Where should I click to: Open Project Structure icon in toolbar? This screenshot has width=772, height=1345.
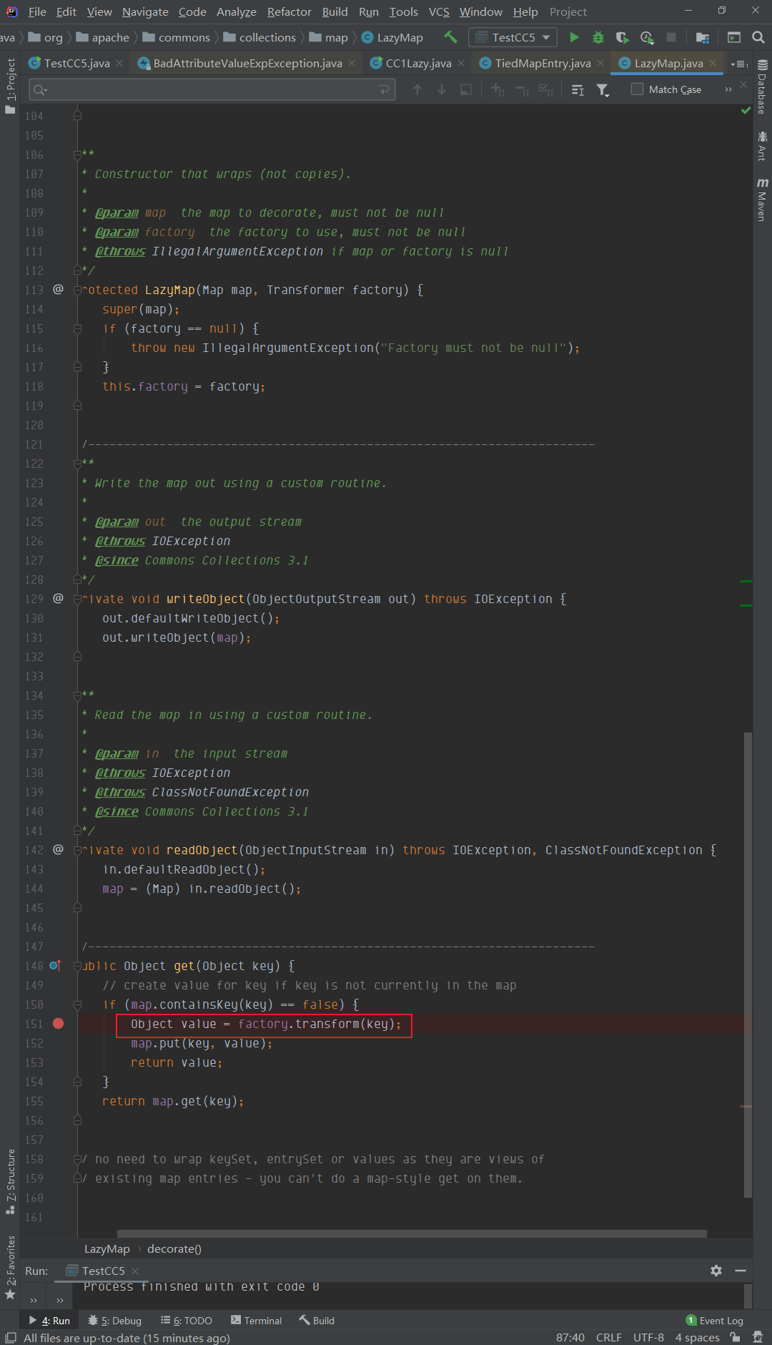click(x=703, y=37)
